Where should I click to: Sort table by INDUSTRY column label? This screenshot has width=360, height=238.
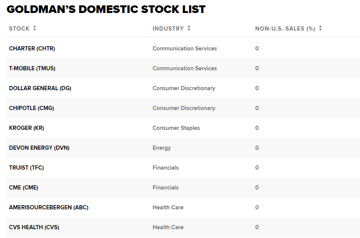(x=168, y=29)
